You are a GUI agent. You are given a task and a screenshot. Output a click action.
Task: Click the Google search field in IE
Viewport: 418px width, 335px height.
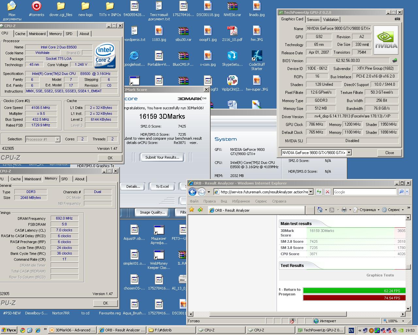[x=365, y=192]
